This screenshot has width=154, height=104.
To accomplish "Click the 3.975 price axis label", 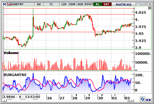I will (x=140, y=27).
